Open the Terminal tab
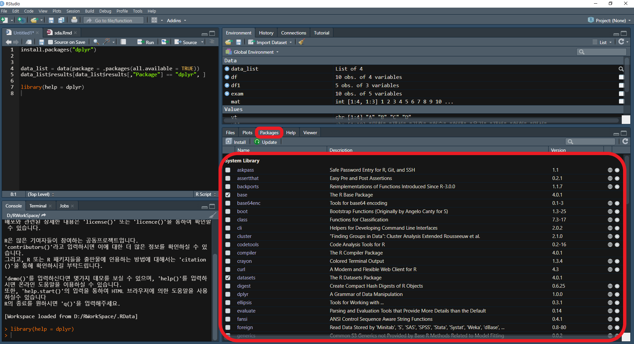 (38, 206)
